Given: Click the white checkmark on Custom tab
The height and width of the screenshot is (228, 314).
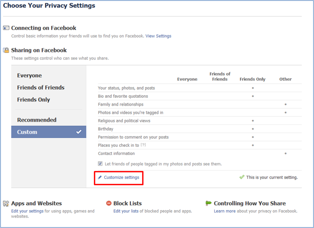Looking at the screenshot, I should 79,132.
